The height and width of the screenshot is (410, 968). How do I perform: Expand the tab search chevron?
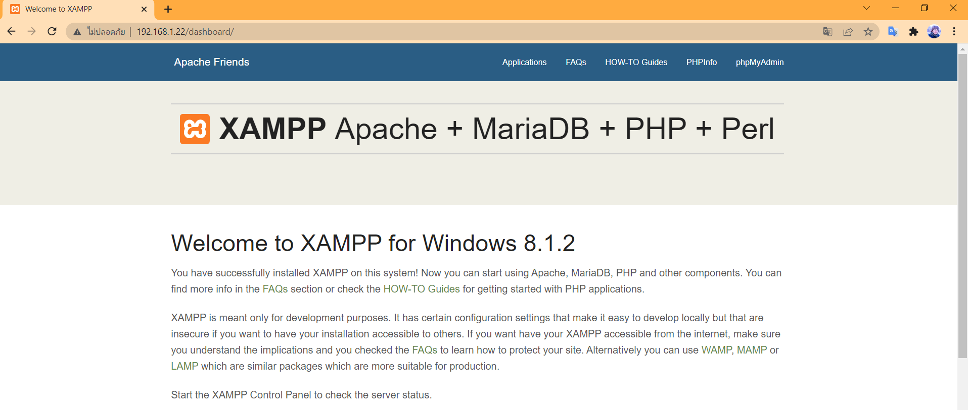[x=866, y=8]
